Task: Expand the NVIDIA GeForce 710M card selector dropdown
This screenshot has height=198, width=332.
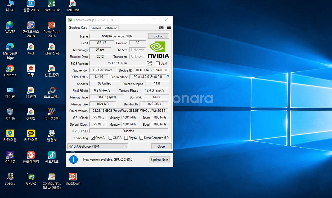Action: pos(98,146)
